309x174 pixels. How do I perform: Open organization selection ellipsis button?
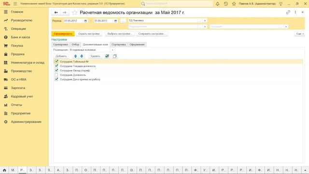click(x=200, y=21)
